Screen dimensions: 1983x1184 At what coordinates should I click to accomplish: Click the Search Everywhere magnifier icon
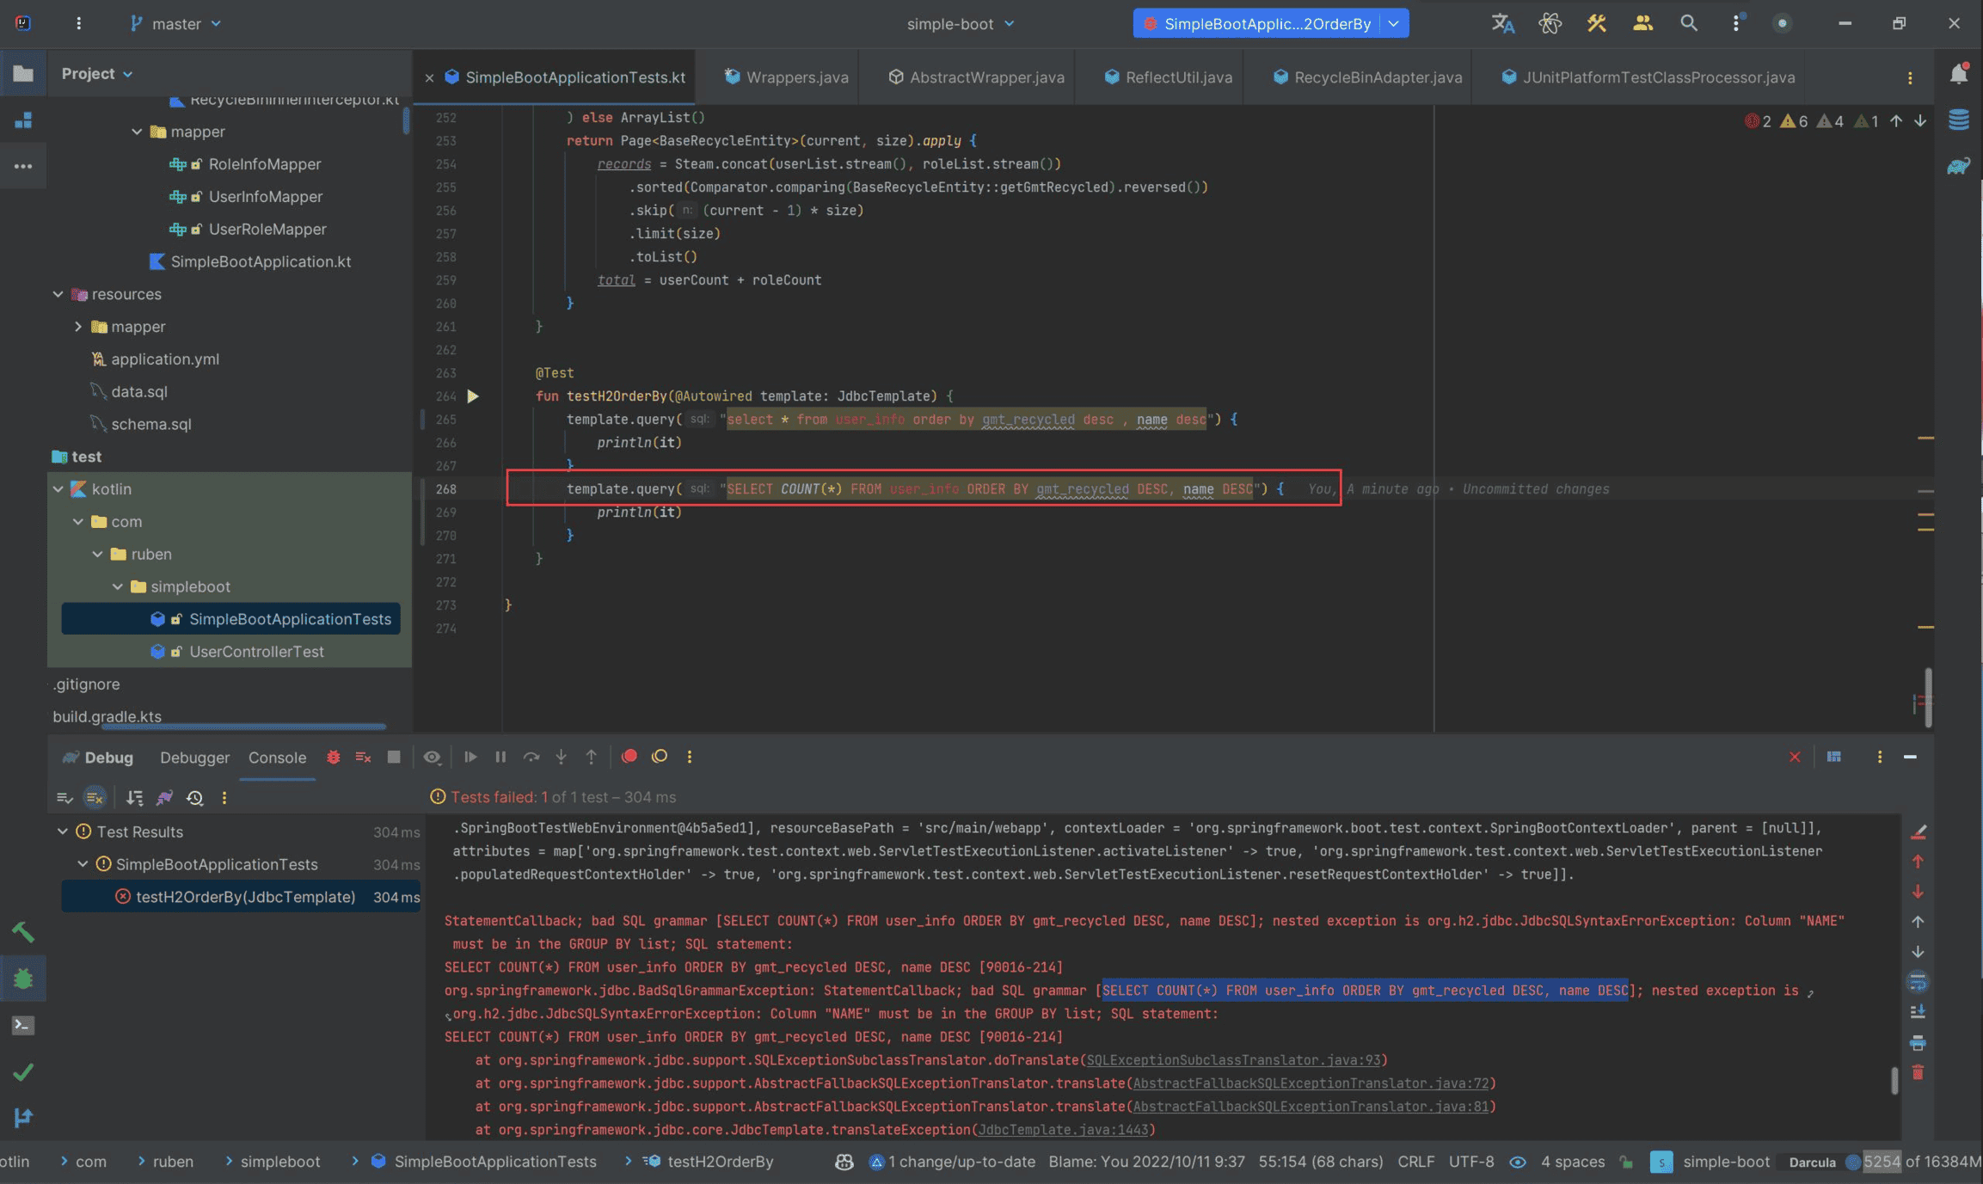1688,23
